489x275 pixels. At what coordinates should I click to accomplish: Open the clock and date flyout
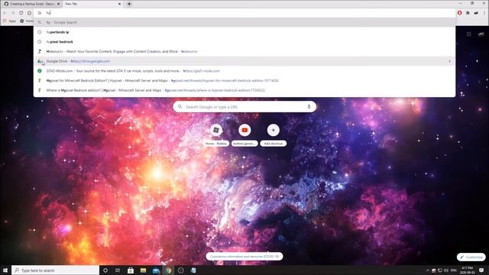click(x=467, y=270)
